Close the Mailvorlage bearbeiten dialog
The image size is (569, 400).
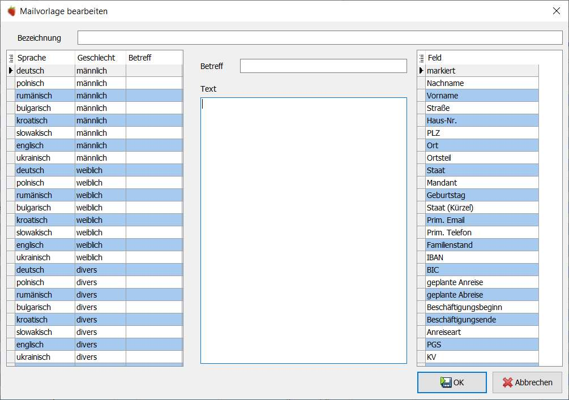tap(557, 11)
